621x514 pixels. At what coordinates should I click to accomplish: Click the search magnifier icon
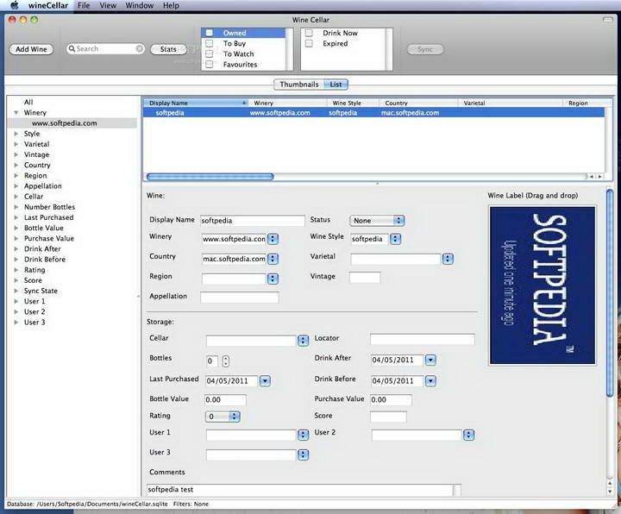tap(72, 48)
